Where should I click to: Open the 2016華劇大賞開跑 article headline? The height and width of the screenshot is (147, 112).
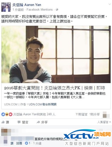pos(55,88)
